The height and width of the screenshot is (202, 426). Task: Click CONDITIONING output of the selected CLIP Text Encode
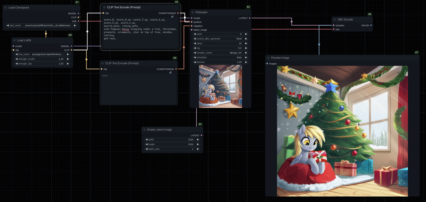(x=178, y=13)
